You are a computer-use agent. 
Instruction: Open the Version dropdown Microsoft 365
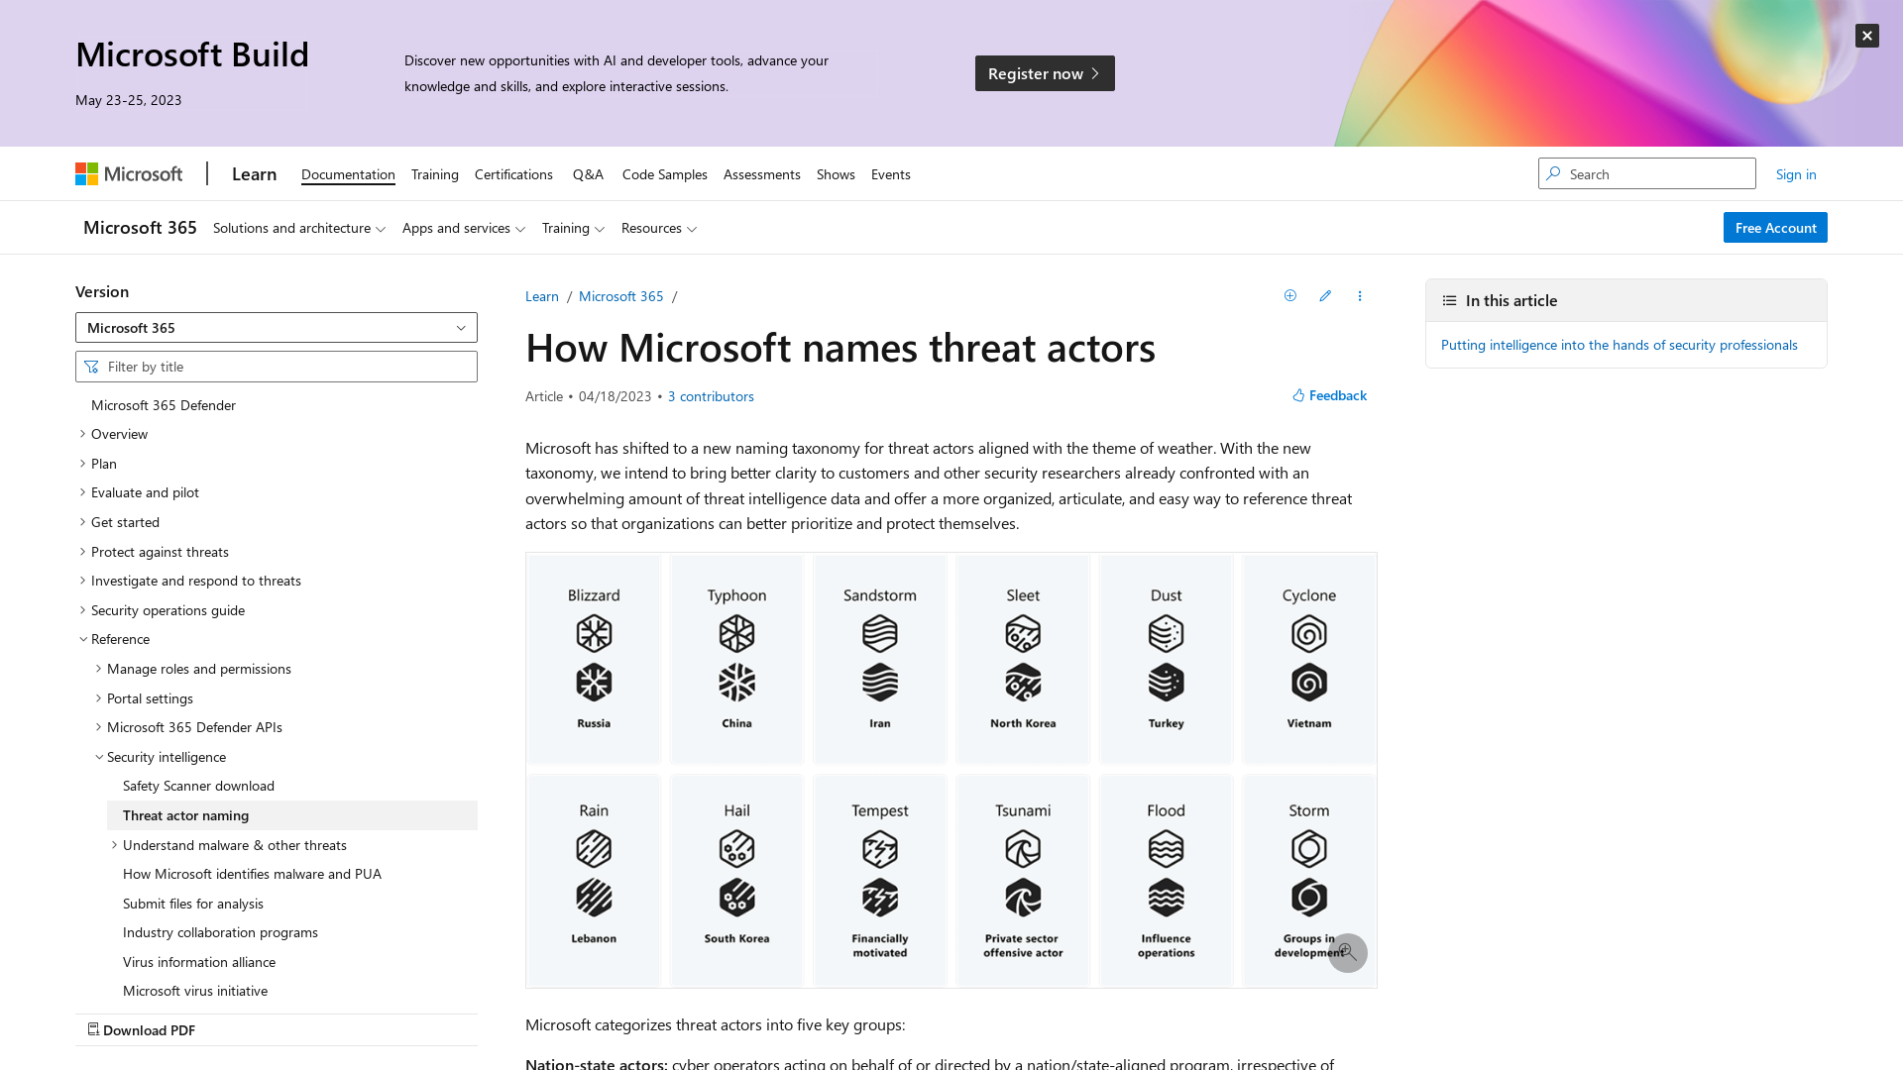click(277, 328)
